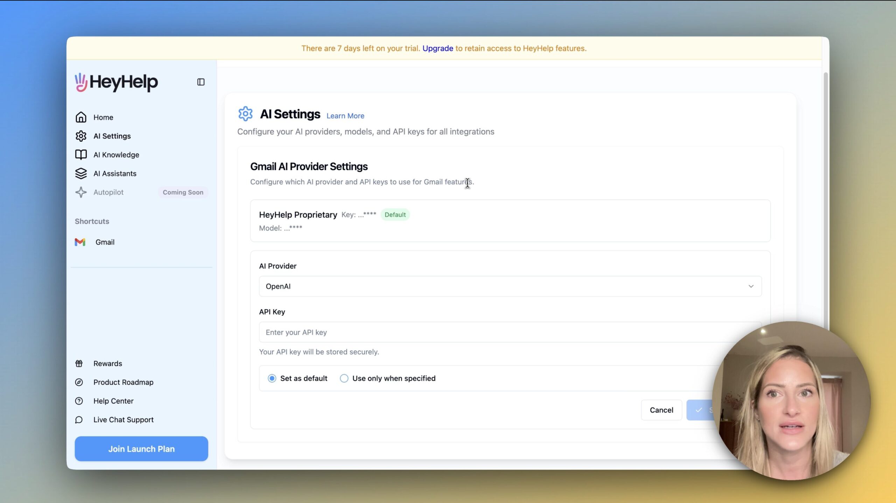Click the AI Assistants layers icon
896x503 pixels.
tap(81, 174)
